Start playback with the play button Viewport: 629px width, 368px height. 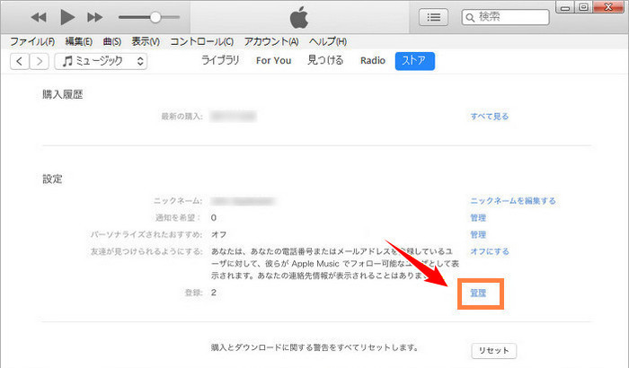click(67, 17)
